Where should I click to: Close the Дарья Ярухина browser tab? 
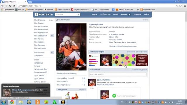point(25,2)
